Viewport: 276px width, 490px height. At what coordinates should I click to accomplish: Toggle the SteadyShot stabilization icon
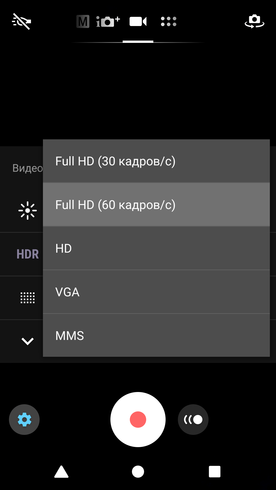tap(193, 420)
